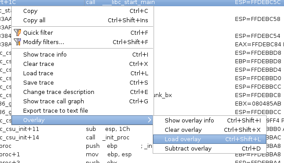Click the Quick filter funnel icon
This screenshot has height=163, width=284.
[x=17, y=33]
